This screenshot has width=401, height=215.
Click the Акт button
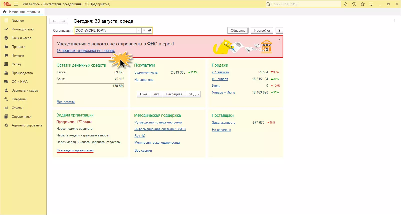pyautogui.click(x=156, y=94)
